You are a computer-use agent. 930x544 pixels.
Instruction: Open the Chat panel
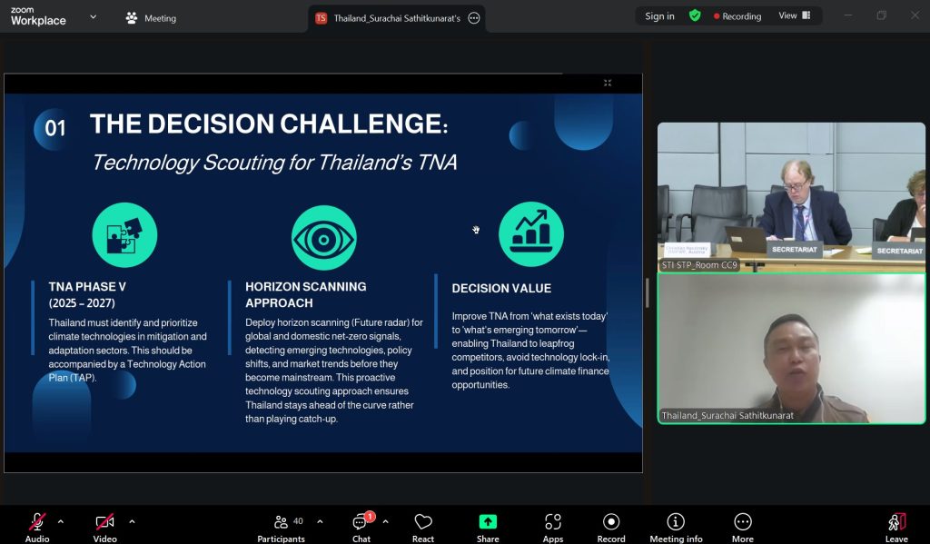coord(361,526)
